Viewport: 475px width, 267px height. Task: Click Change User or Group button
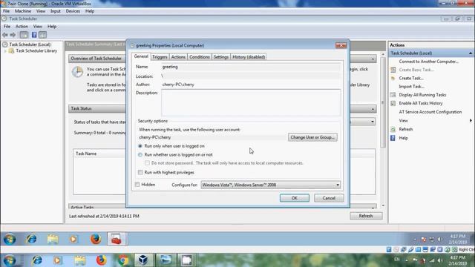pos(312,137)
